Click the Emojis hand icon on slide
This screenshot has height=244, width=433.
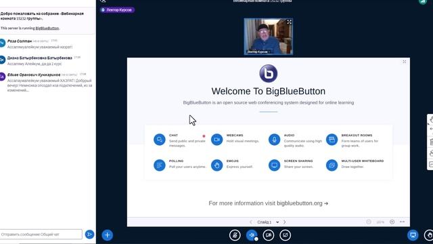pos(216,165)
